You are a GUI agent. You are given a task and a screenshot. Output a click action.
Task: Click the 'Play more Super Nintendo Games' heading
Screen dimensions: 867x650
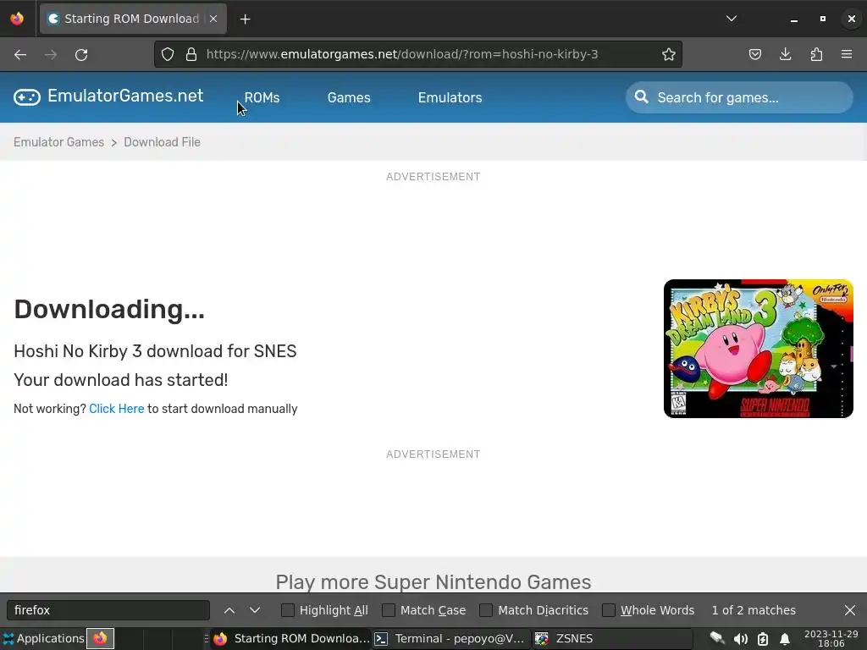433,582
